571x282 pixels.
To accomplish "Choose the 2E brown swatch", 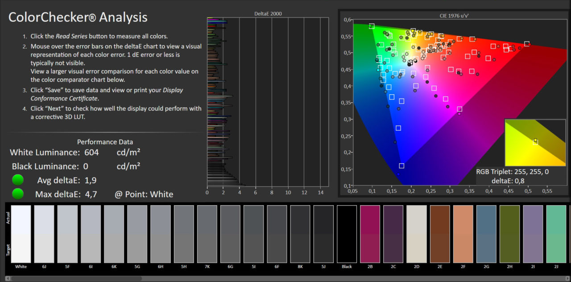I will click(x=439, y=234).
